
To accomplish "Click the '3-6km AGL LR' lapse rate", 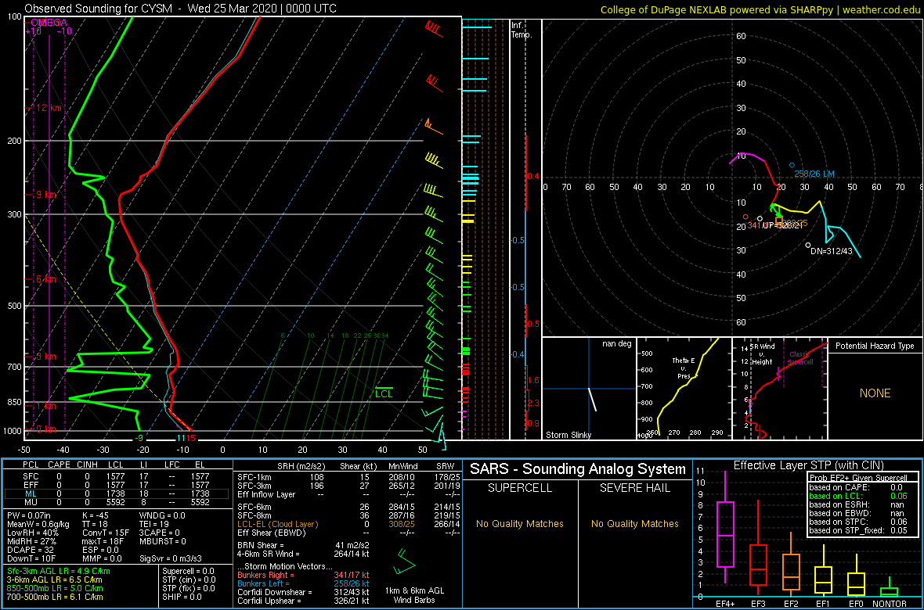I will [55, 579].
